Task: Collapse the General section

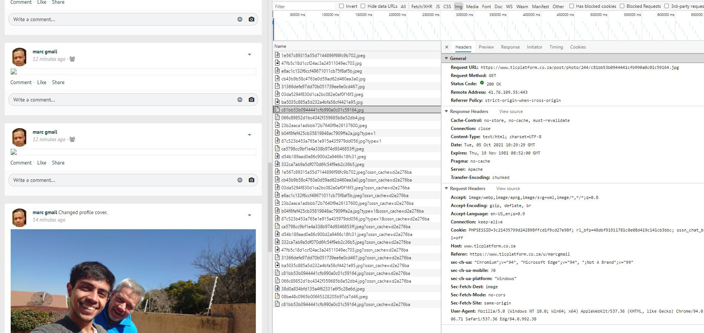Action: tap(447, 59)
